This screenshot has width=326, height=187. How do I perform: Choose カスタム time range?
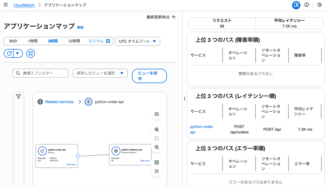pyautogui.click(x=96, y=41)
